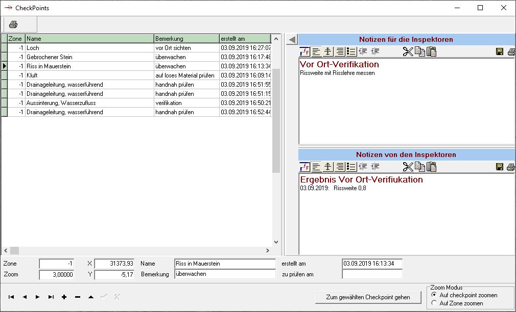Screen dimensions: 516x312
Task: Click the 'zu prüfen am' date field
Action: click(x=371, y=274)
